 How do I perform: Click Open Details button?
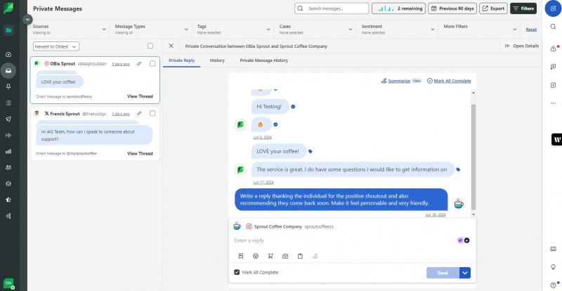(x=522, y=46)
